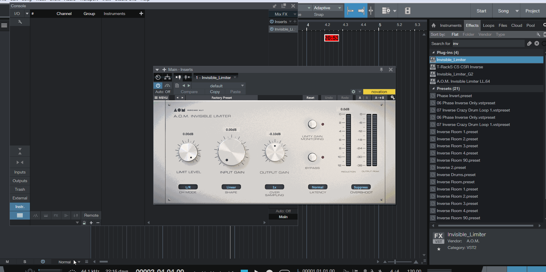The image size is (546, 272).
Task: Click the wrench icon in the browser sort bar
Action: (x=538, y=34)
